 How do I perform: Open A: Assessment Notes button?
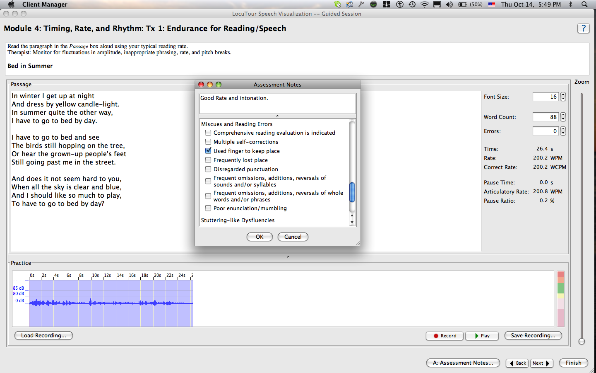pyautogui.click(x=463, y=363)
